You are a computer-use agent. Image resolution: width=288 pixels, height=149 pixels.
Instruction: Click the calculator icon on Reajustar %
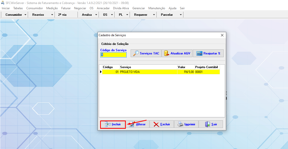(199, 53)
